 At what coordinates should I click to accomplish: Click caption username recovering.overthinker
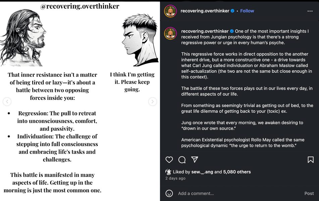pyautogui.click(x=205, y=31)
